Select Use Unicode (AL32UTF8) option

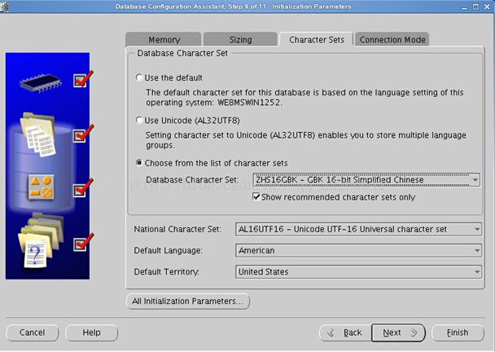tap(139, 120)
